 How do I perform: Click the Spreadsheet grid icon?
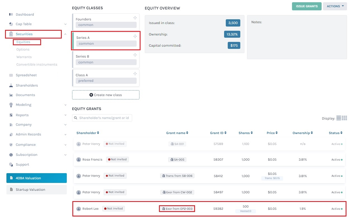(x=11, y=75)
